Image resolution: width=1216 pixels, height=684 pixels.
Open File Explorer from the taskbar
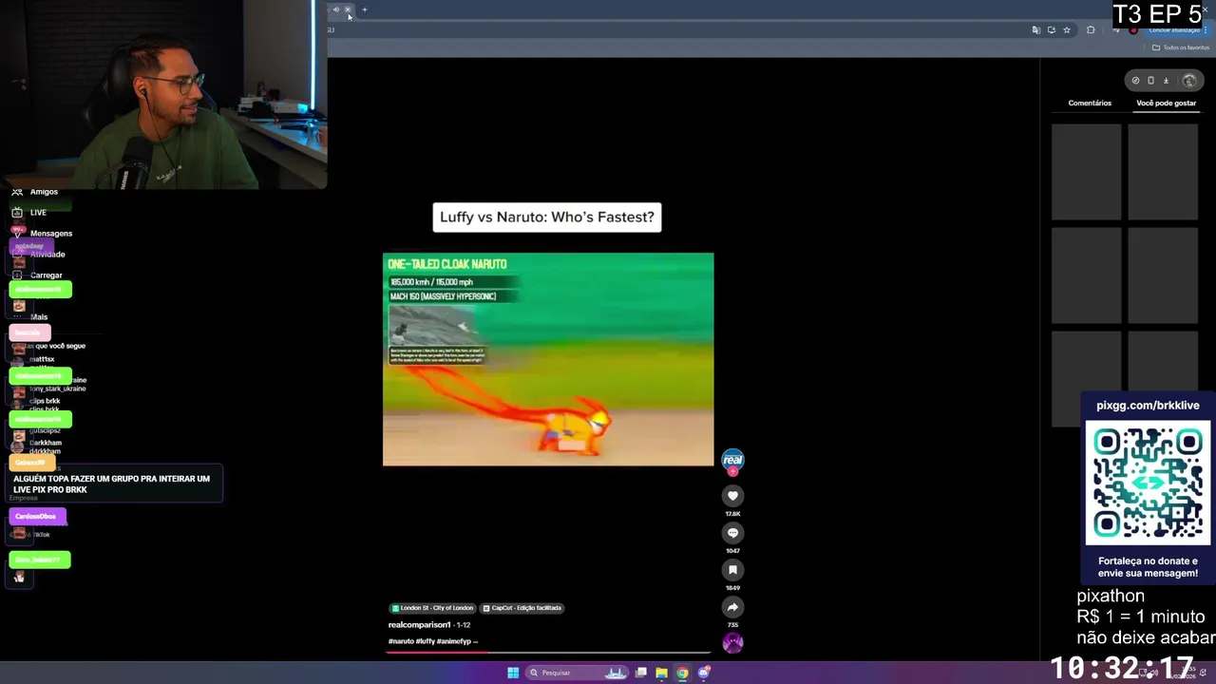661,673
